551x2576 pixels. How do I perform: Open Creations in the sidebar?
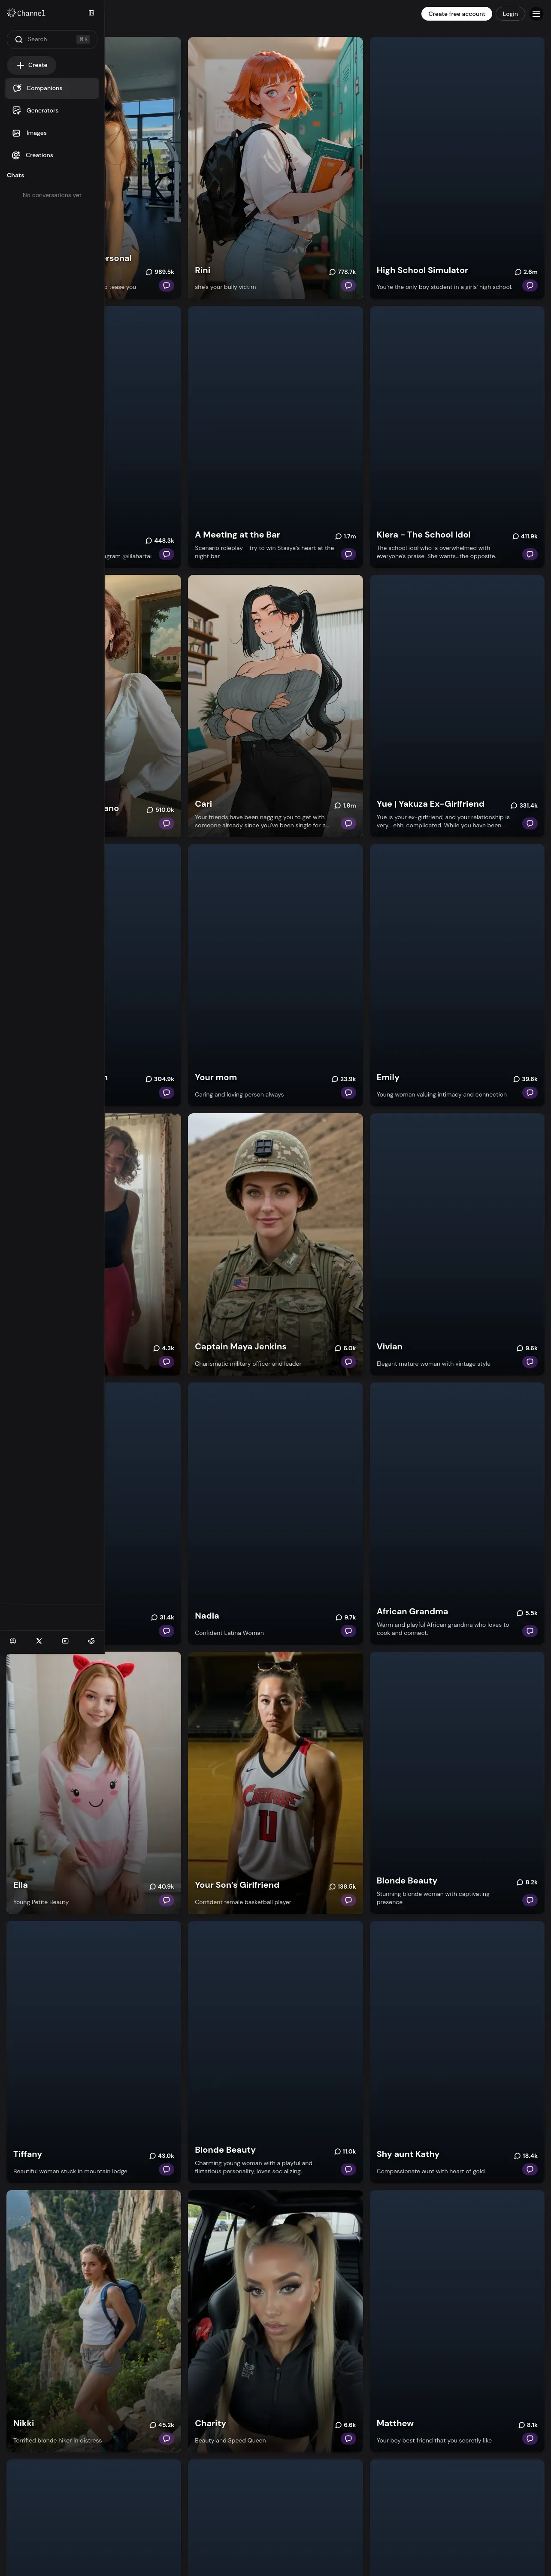[x=51, y=155]
